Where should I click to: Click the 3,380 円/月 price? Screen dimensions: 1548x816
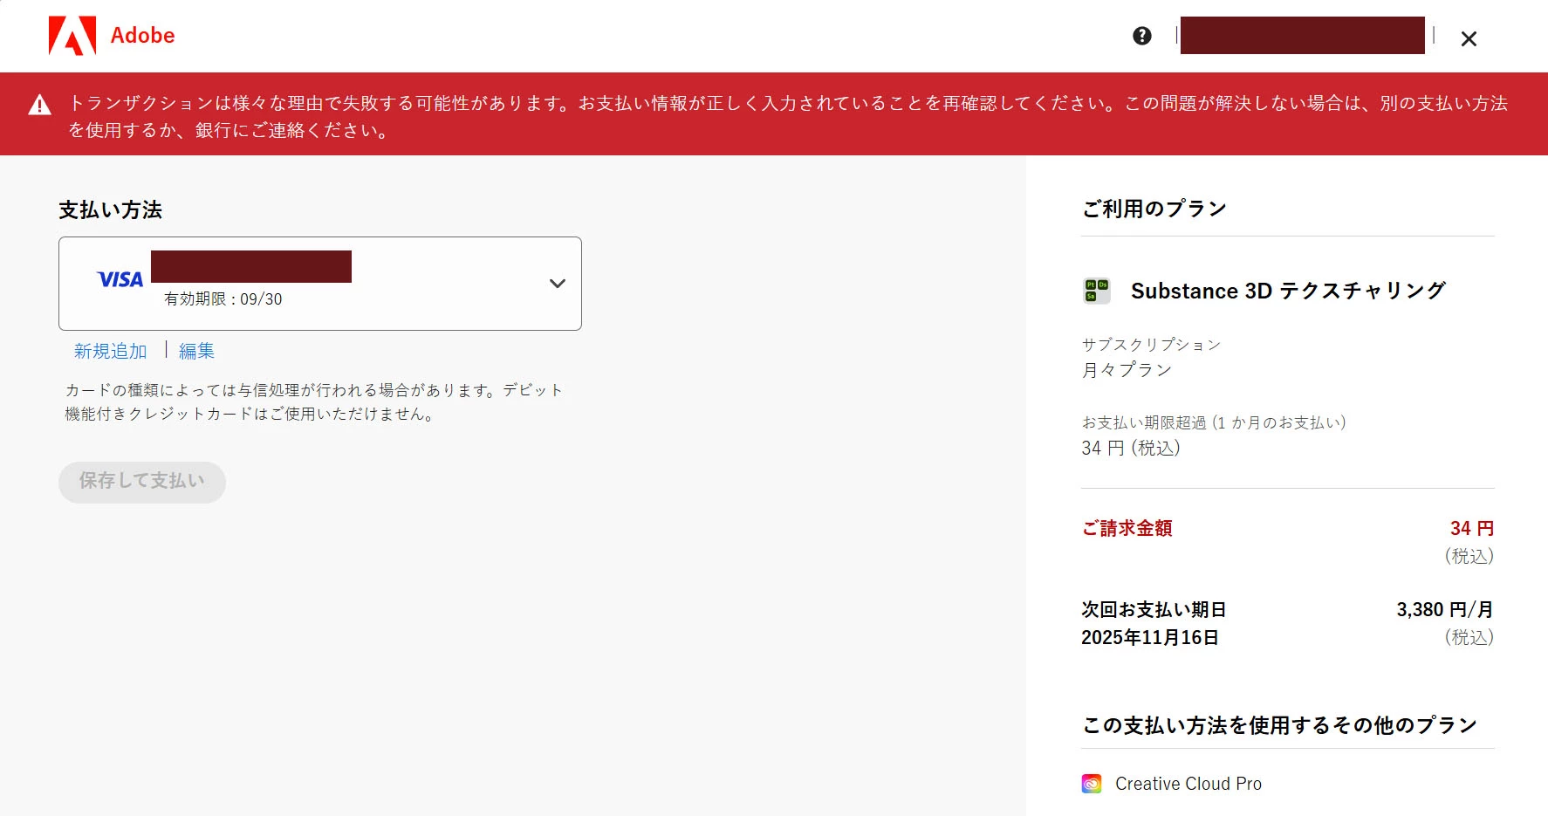click(1445, 609)
